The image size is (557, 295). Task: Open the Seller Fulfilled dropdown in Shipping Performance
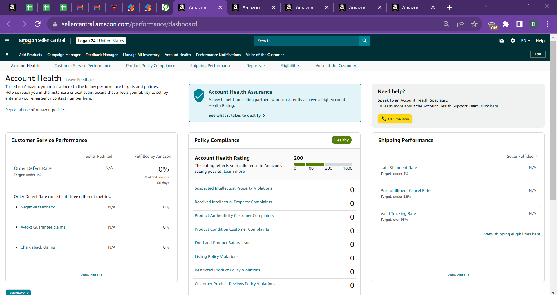pyautogui.click(x=522, y=156)
